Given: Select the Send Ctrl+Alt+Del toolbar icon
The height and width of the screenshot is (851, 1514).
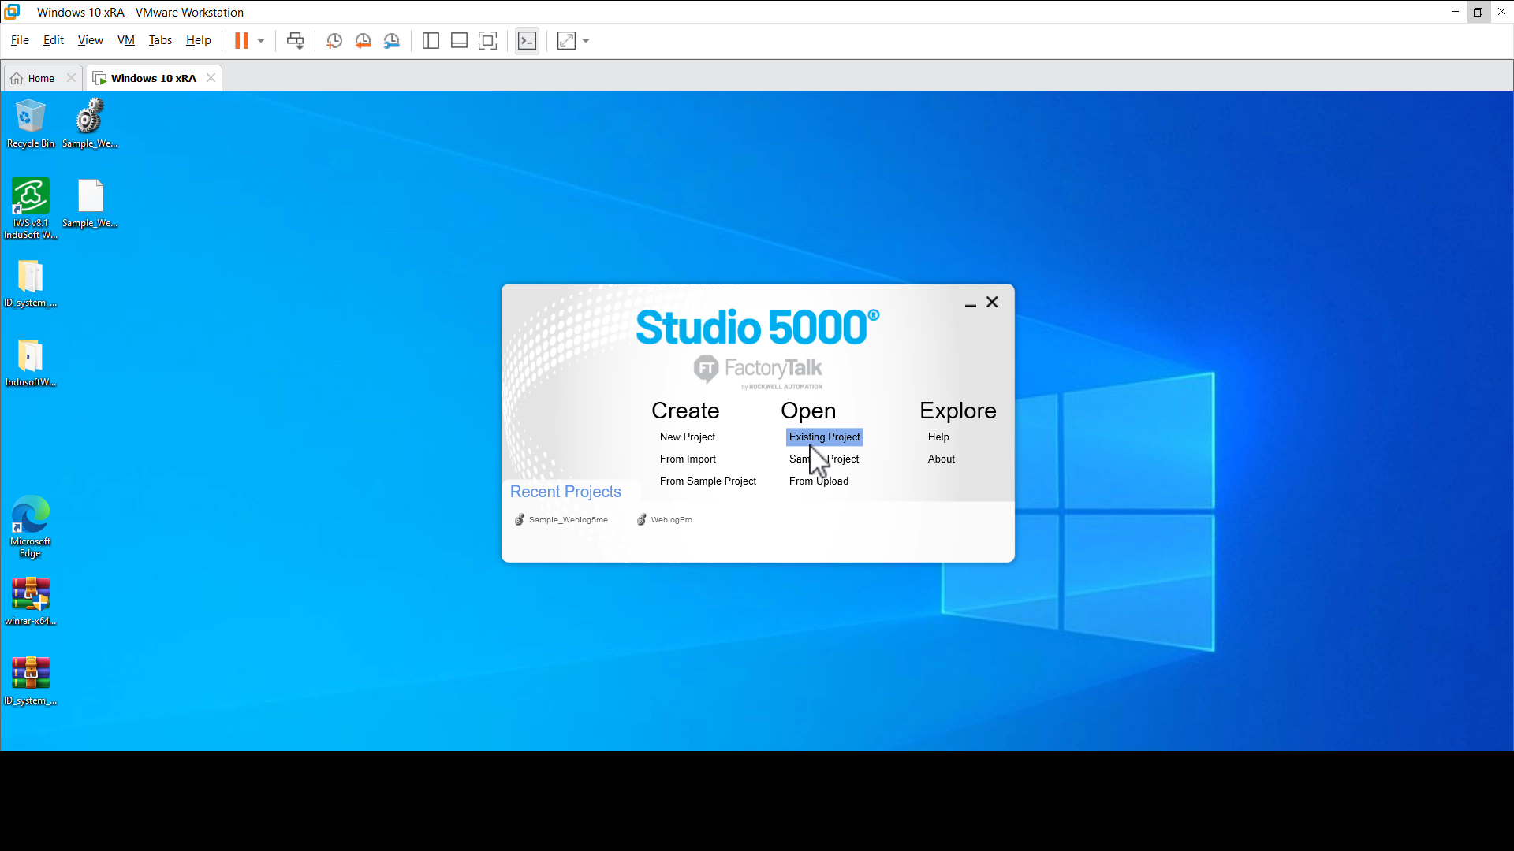Looking at the screenshot, I should point(294,40).
